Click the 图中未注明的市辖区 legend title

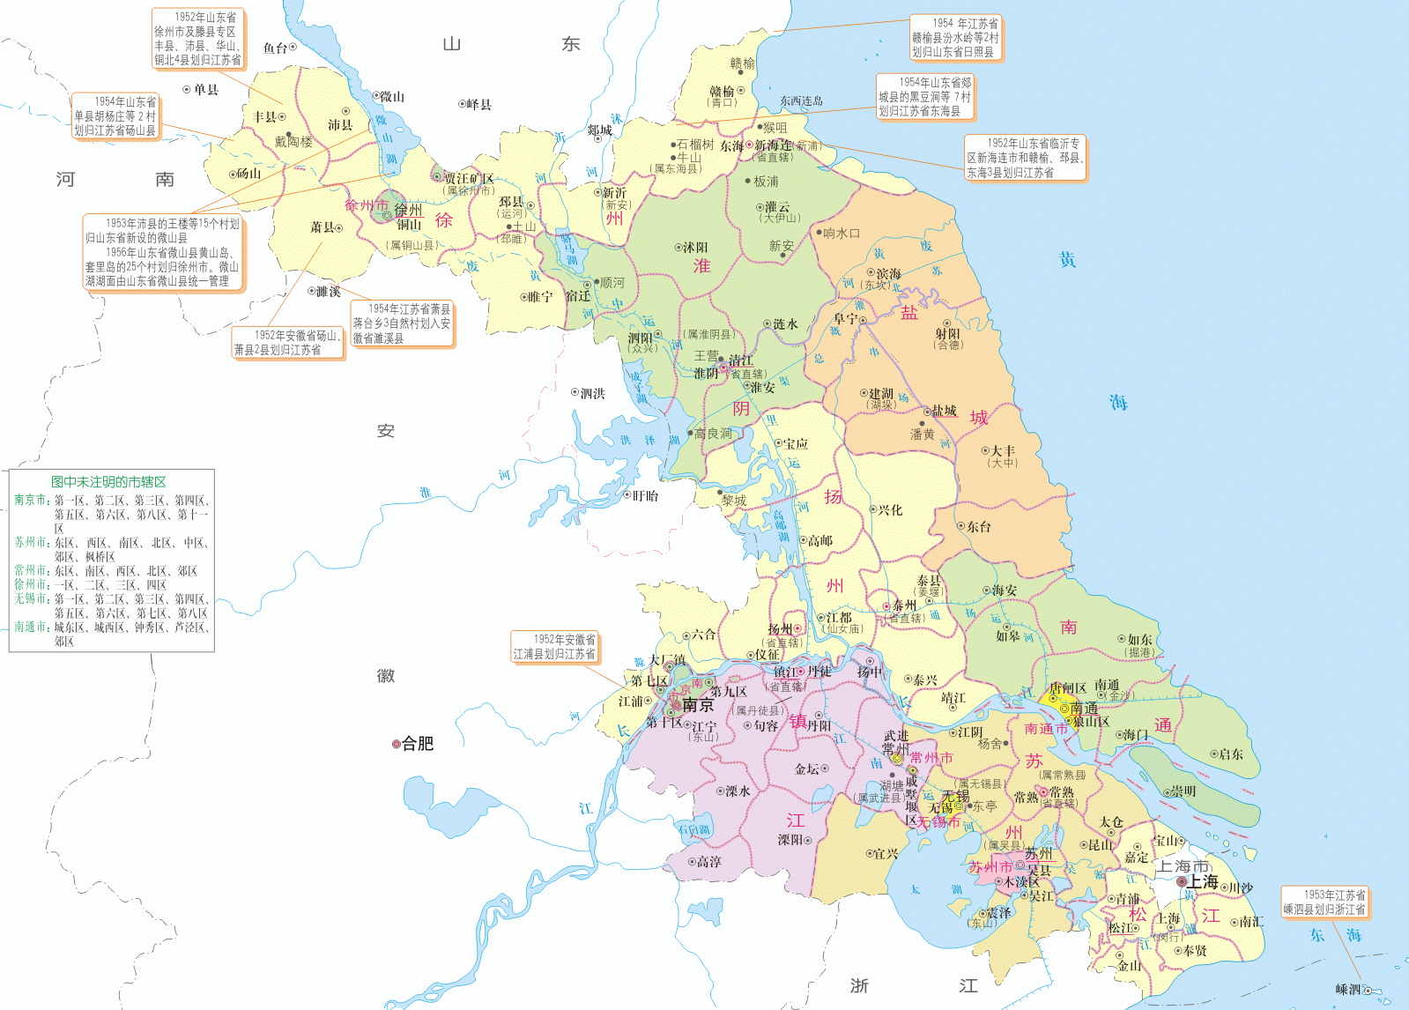click(x=108, y=482)
